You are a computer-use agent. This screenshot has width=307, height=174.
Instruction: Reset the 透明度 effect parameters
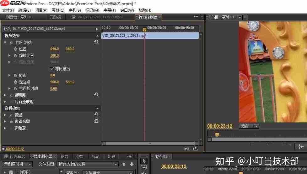point(96,95)
